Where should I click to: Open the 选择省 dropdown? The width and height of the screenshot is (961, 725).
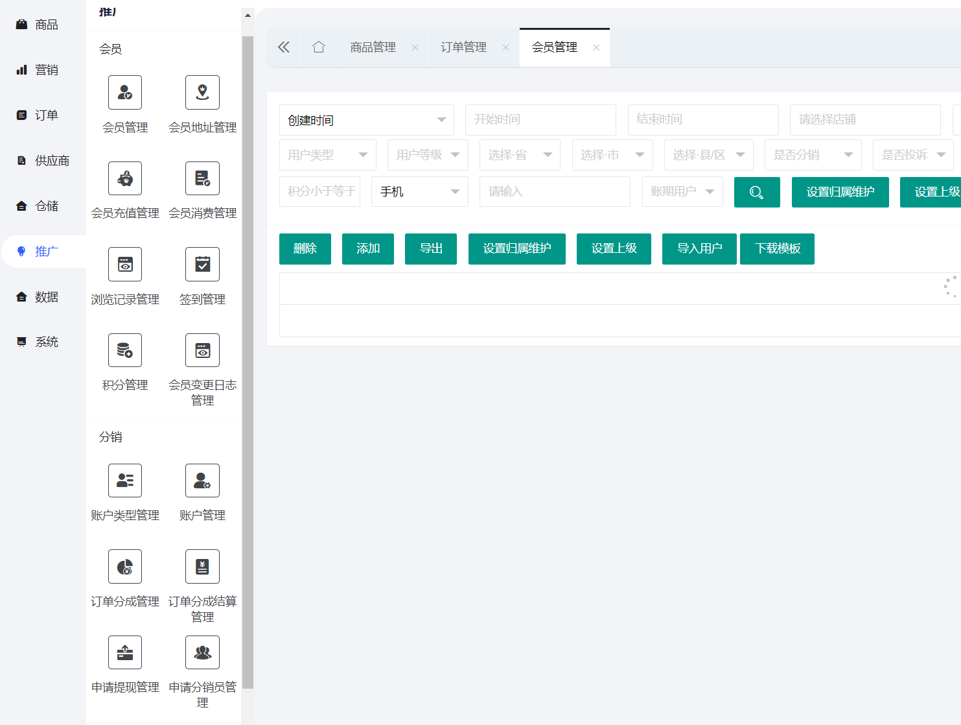tap(520, 155)
